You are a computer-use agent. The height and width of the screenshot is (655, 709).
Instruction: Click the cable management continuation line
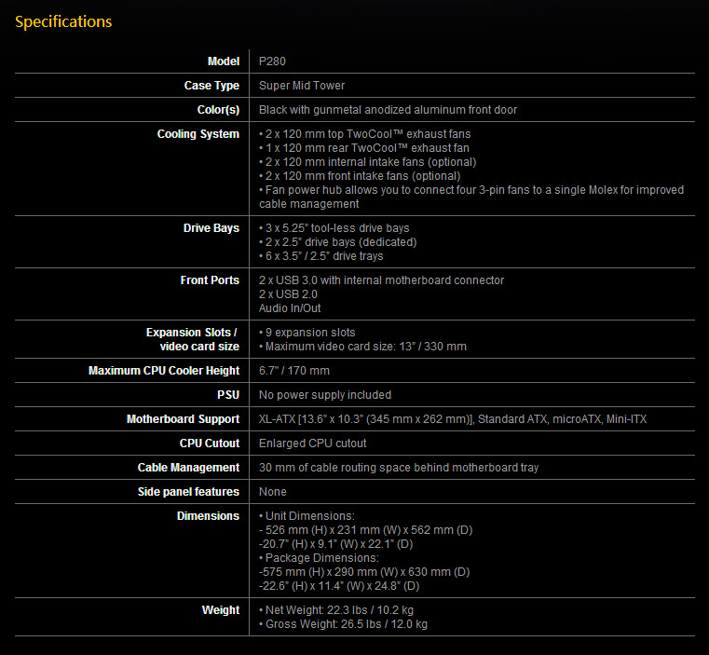pos(308,204)
